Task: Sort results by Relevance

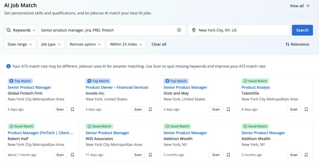Action: tap(297, 44)
